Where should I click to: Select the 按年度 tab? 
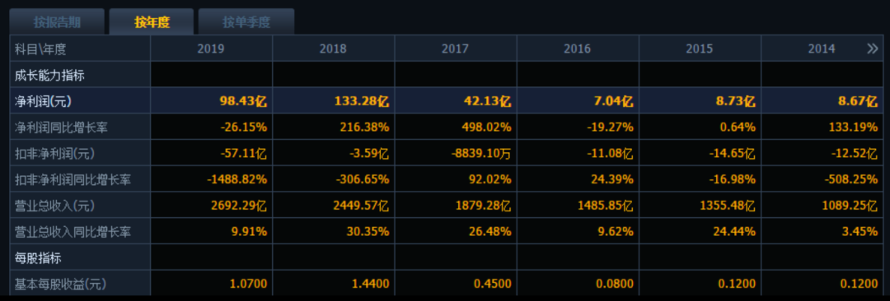[152, 22]
